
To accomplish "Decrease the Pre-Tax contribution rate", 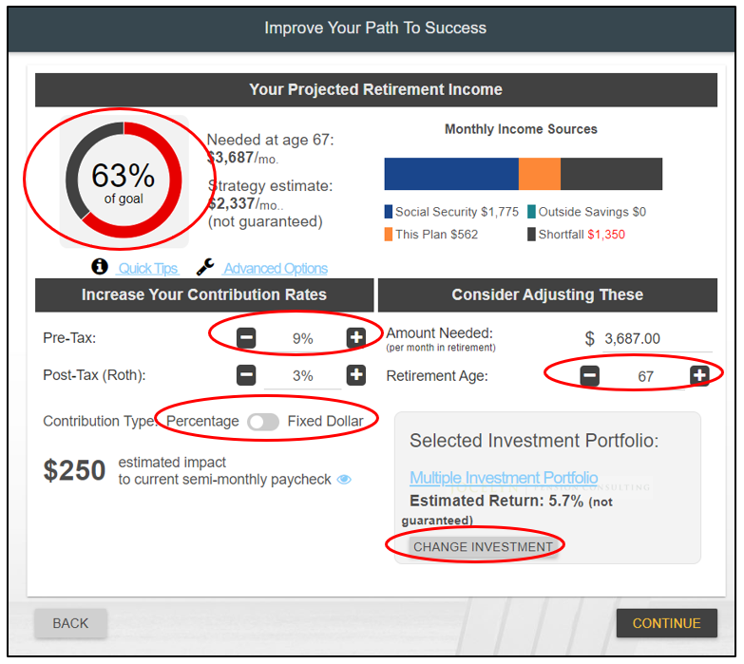I will (246, 337).
